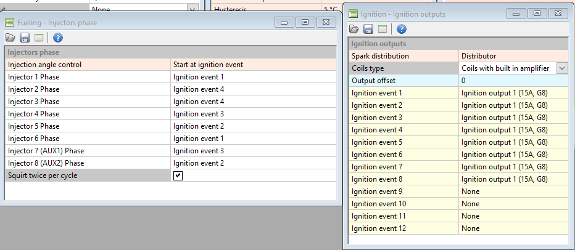575x250 pixels.
Task: Click the Injector 7 (AUX1) Phase value
Action: [254, 151]
